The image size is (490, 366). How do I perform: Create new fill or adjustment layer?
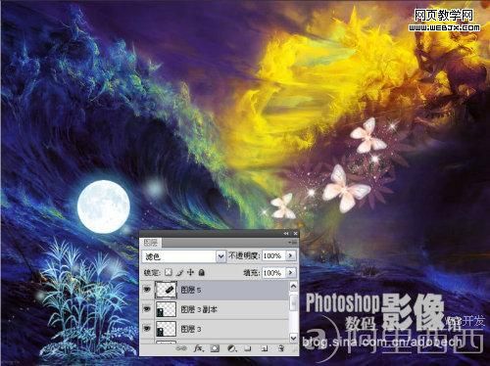[x=231, y=348]
